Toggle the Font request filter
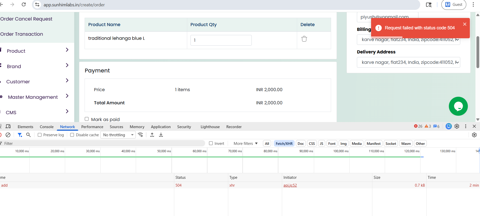Viewport: 480px width, 216px height. pos(332,144)
